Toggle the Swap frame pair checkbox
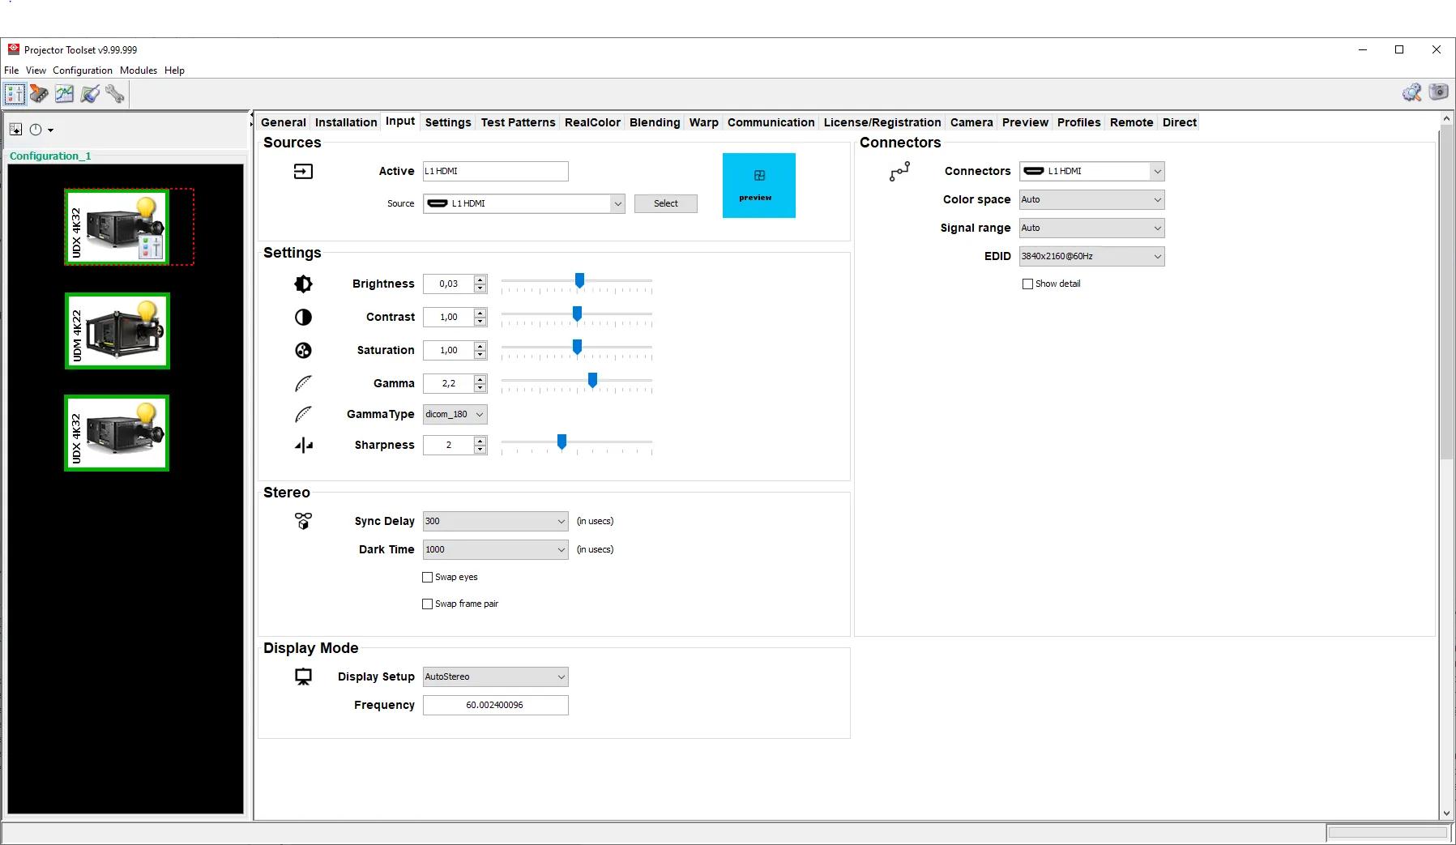The height and width of the screenshot is (845, 1456). tap(428, 604)
